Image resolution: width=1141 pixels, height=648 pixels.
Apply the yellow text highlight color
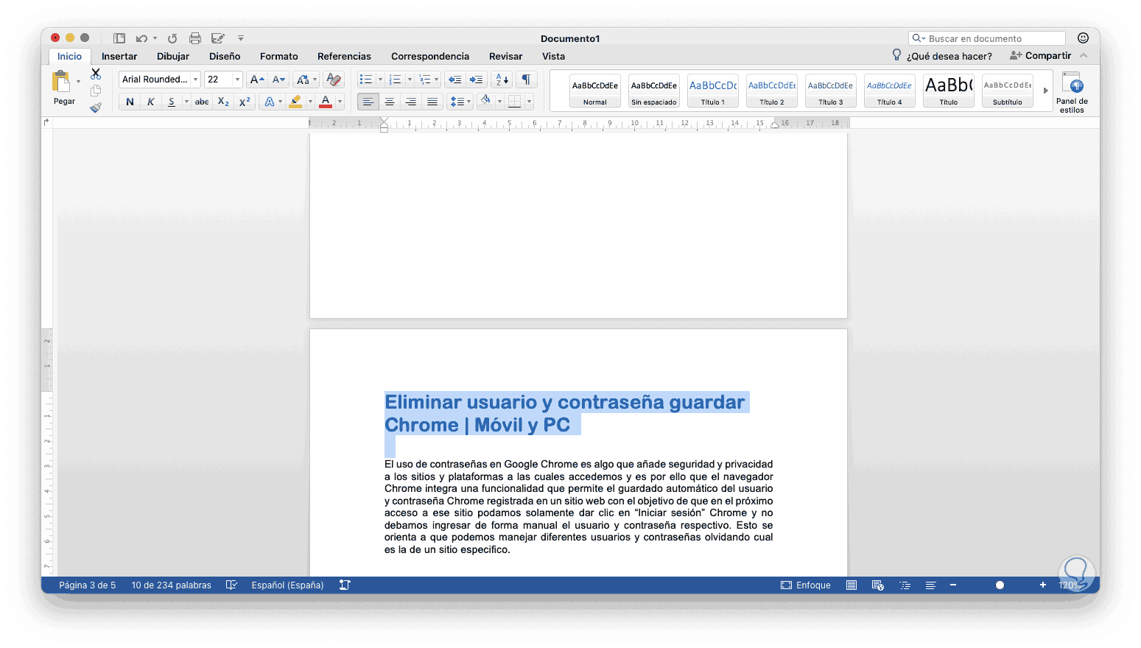[x=295, y=102]
